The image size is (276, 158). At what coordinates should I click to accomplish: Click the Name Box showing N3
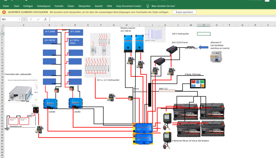click(9, 19)
